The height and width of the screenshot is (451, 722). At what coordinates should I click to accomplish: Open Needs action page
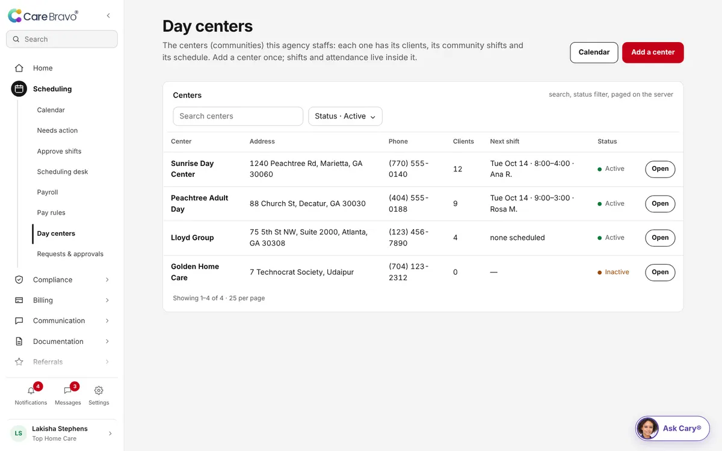pyautogui.click(x=57, y=130)
